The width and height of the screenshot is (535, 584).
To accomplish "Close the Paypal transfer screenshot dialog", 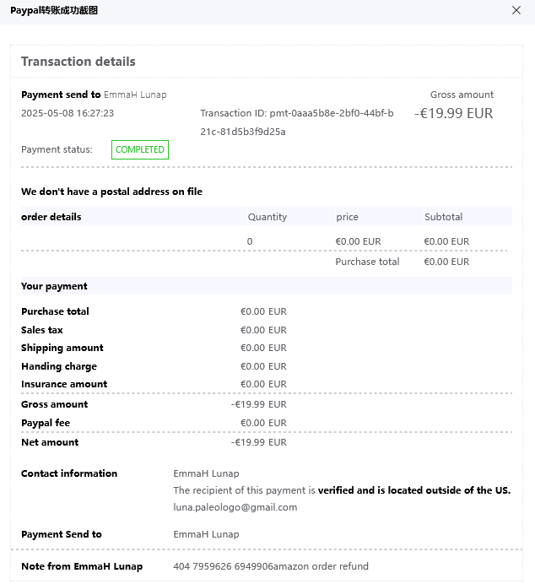I will coord(516,10).
